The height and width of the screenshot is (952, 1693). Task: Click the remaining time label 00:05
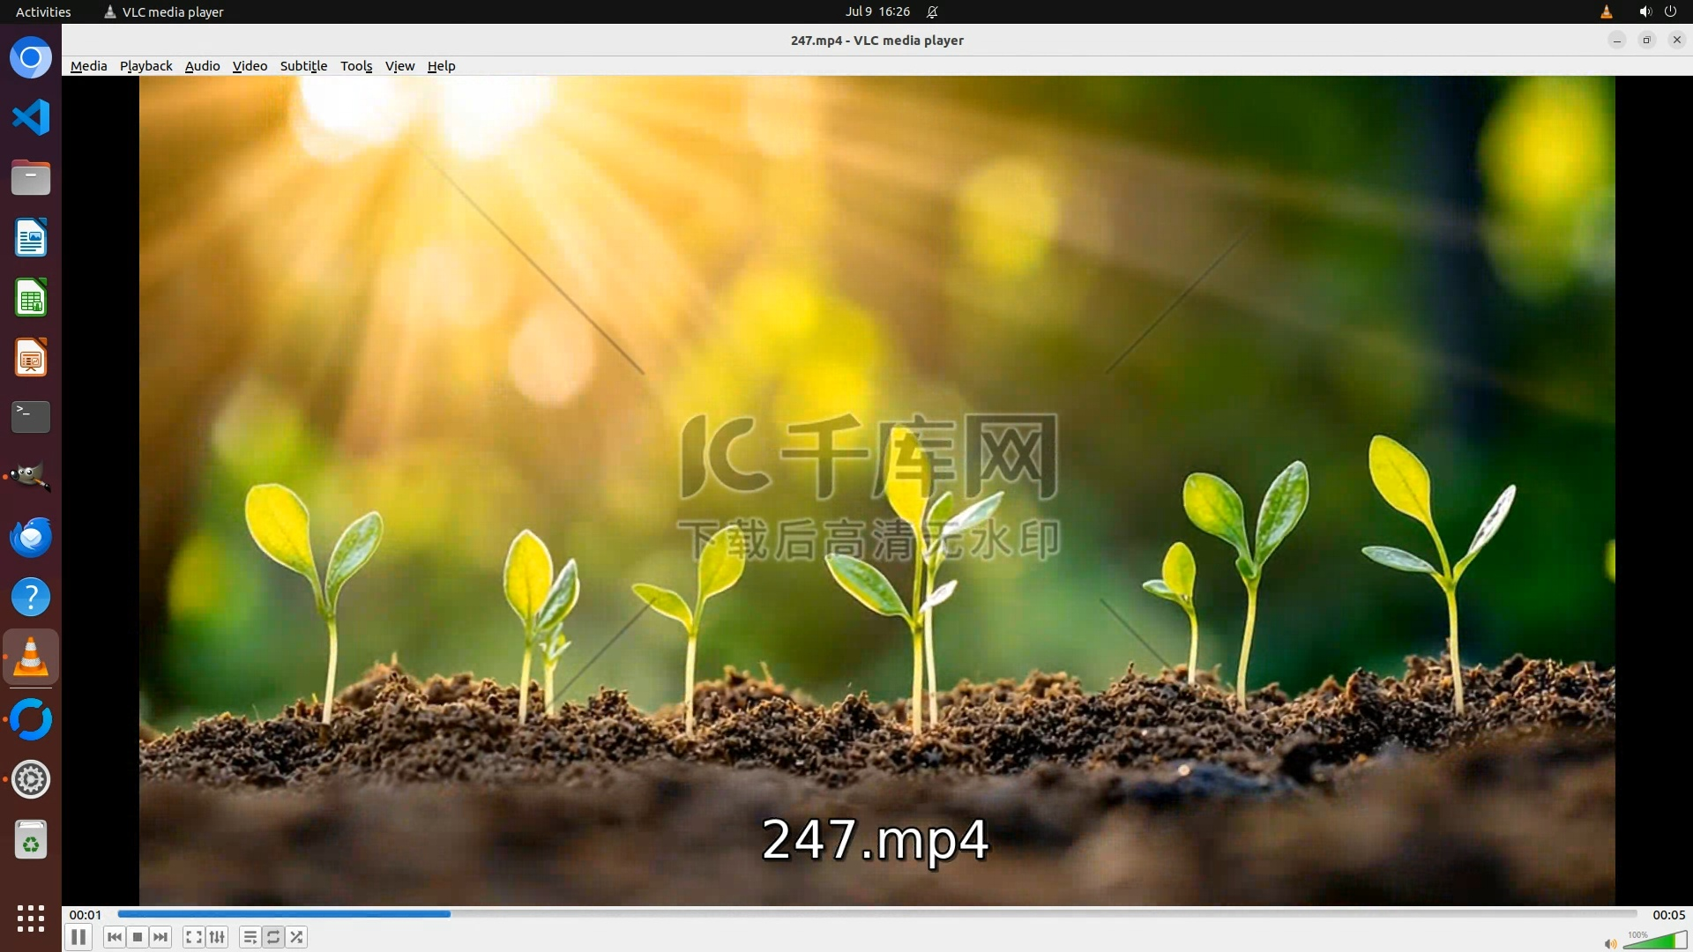click(1668, 915)
